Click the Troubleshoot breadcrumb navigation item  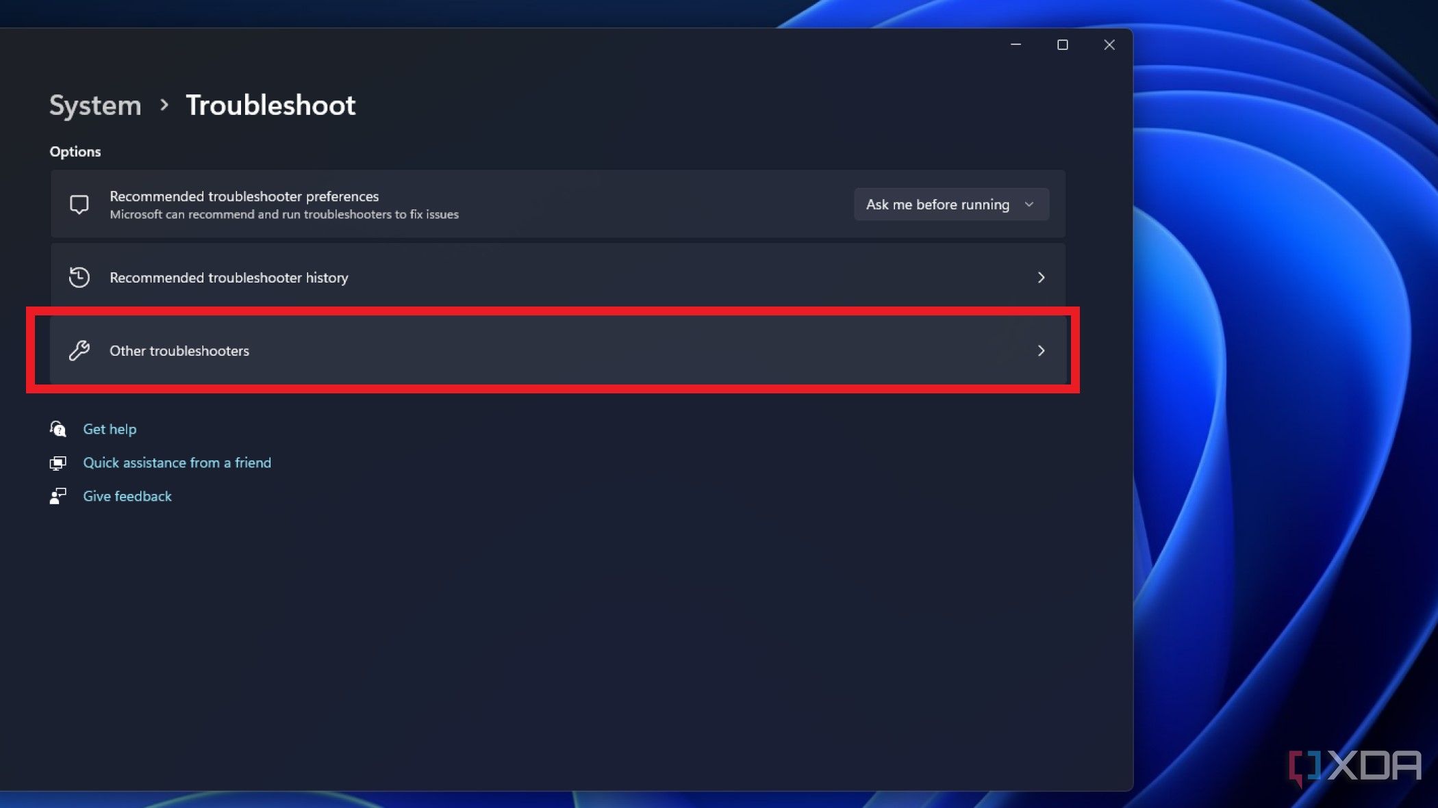pos(270,103)
